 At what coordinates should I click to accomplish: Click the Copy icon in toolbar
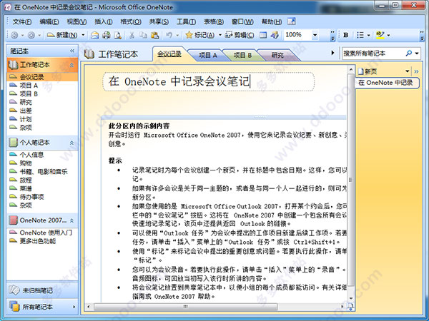(143, 35)
